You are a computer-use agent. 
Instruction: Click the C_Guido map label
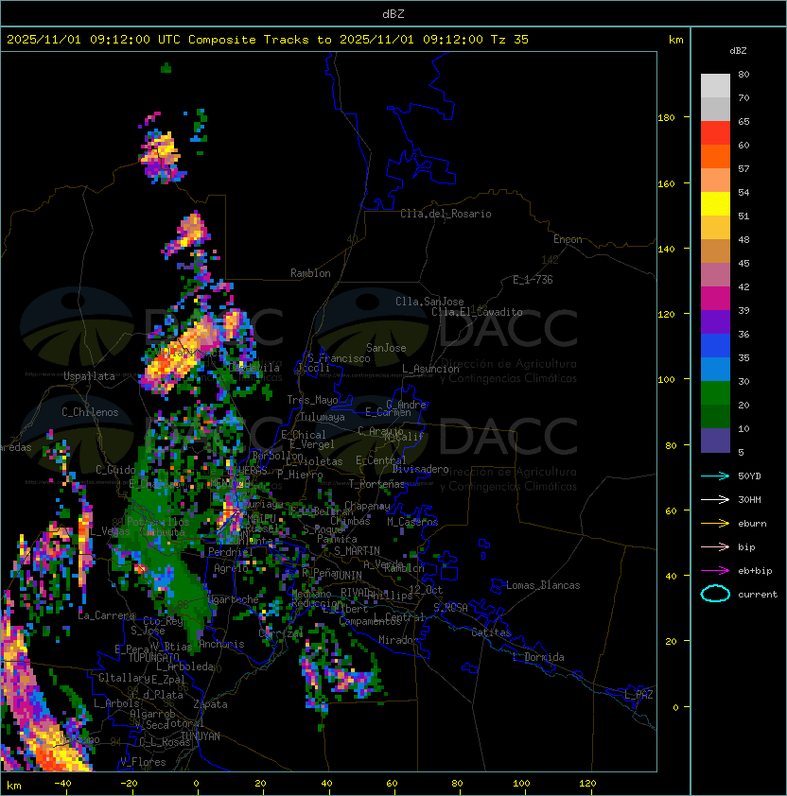point(115,470)
